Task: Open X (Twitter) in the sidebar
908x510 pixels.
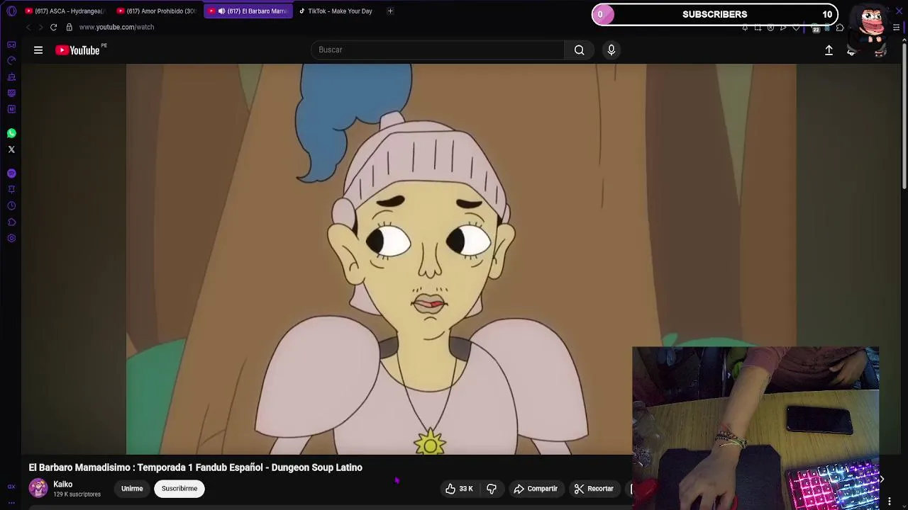Action: [11, 149]
